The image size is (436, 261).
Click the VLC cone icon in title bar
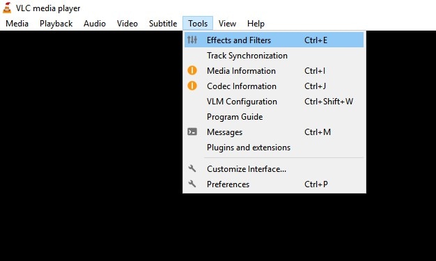7,8
